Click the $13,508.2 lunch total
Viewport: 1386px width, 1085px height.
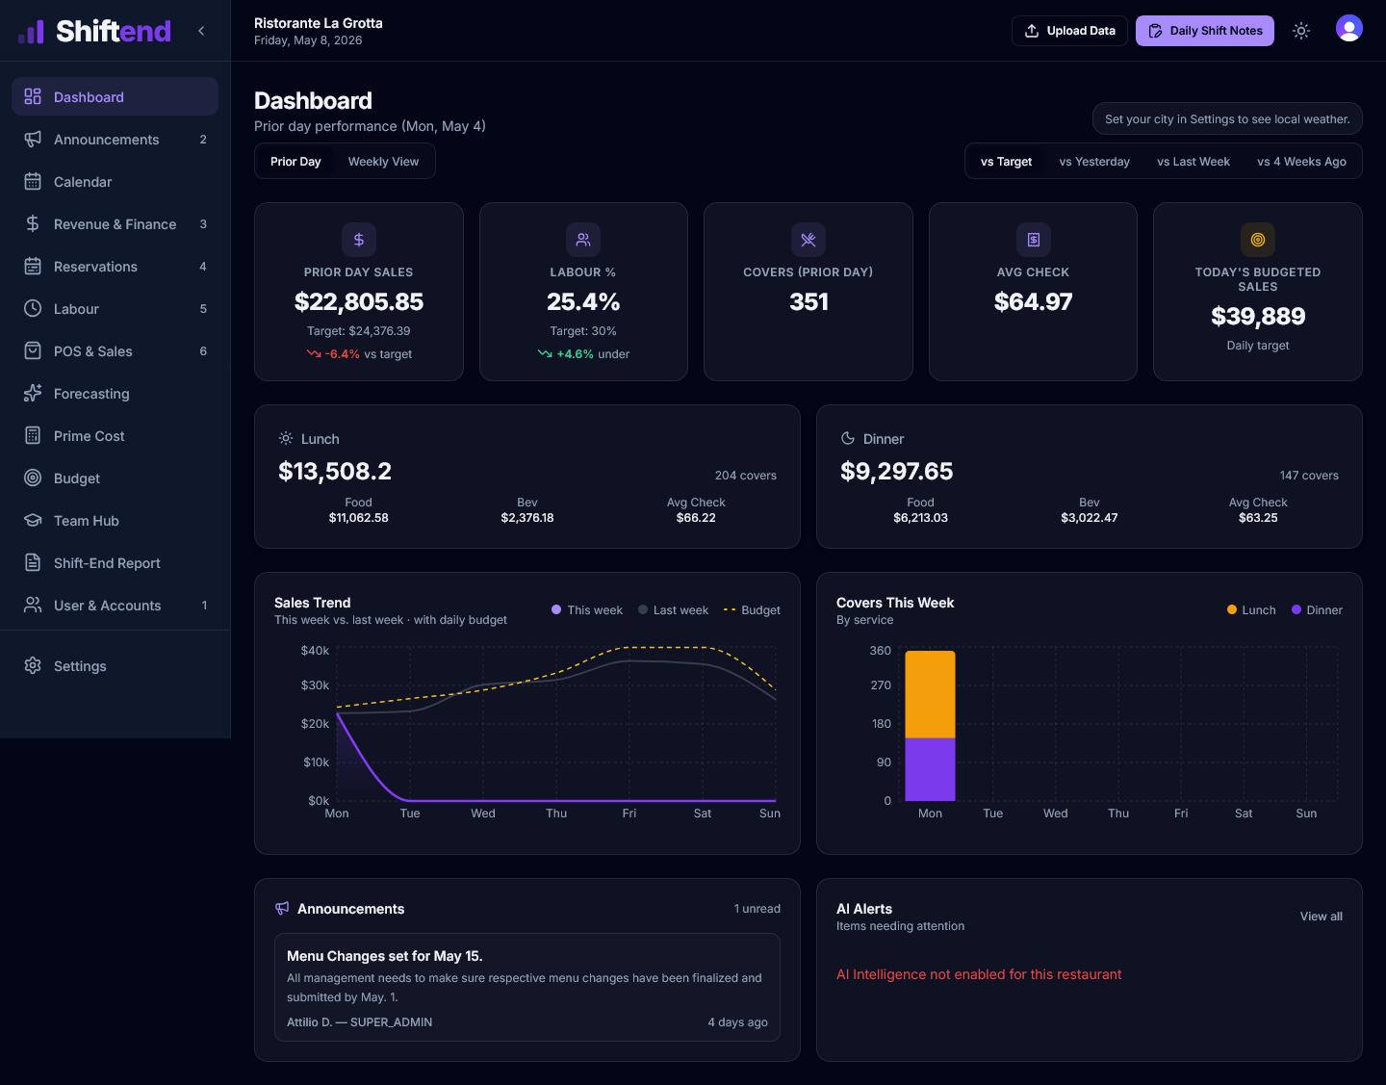pos(335,472)
